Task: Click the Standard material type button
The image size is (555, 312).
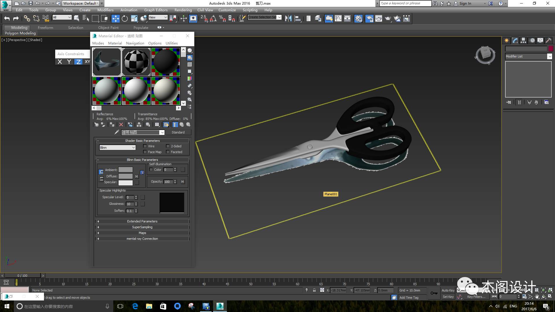Action: [178, 132]
